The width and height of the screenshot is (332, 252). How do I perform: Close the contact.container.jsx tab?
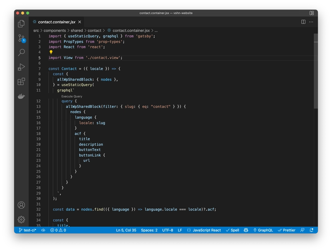click(x=80, y=22)
